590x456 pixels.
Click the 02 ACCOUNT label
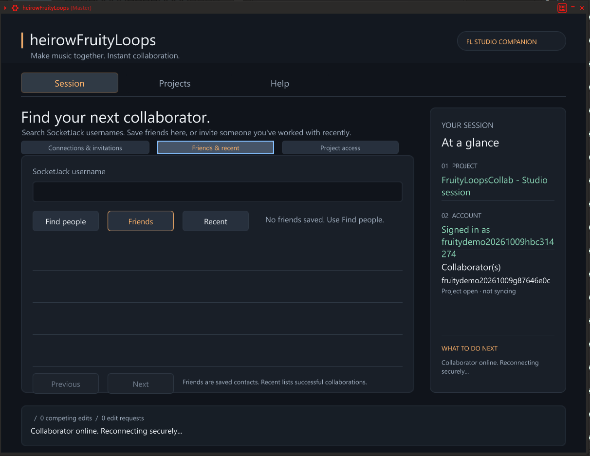pos(461,216)
